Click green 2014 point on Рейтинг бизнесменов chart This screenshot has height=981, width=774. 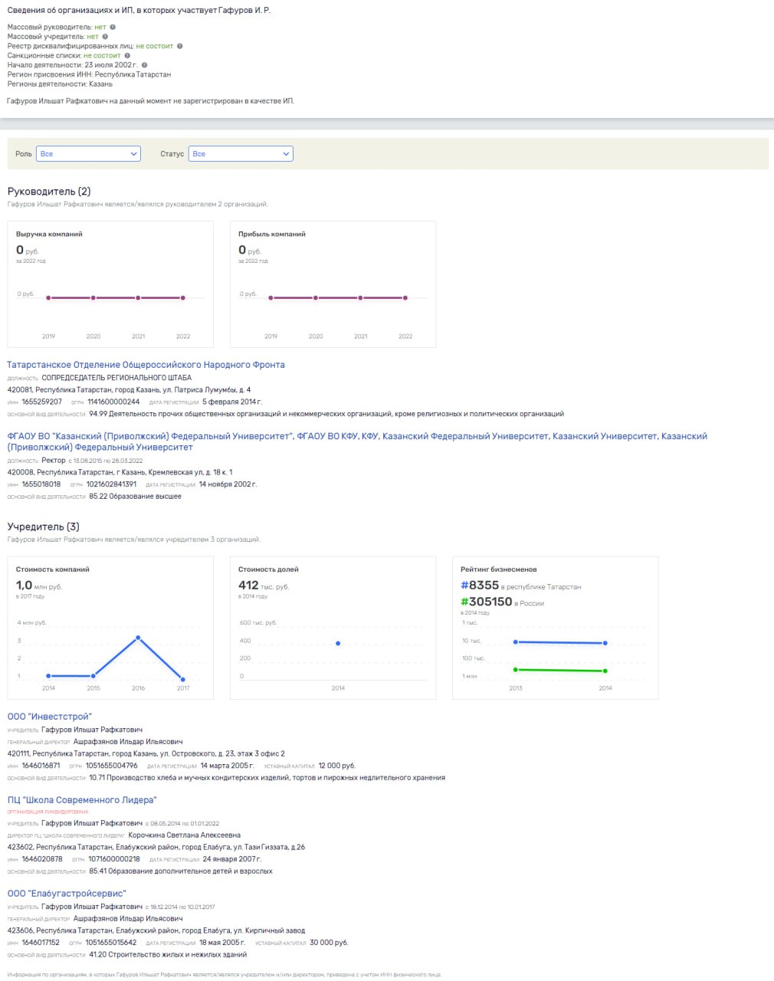pyautogui.click(x=605, y=671)
